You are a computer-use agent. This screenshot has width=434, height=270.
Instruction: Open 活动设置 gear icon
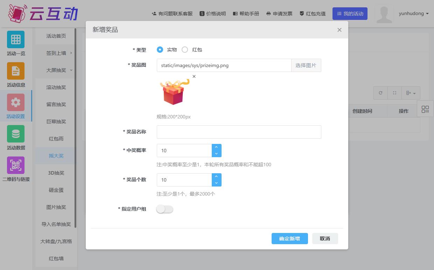click(16, 102)
